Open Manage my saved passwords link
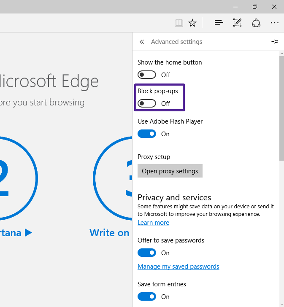The width and height of the screenshot is (284, 307). pyautogui.click(x=178, y=267)
